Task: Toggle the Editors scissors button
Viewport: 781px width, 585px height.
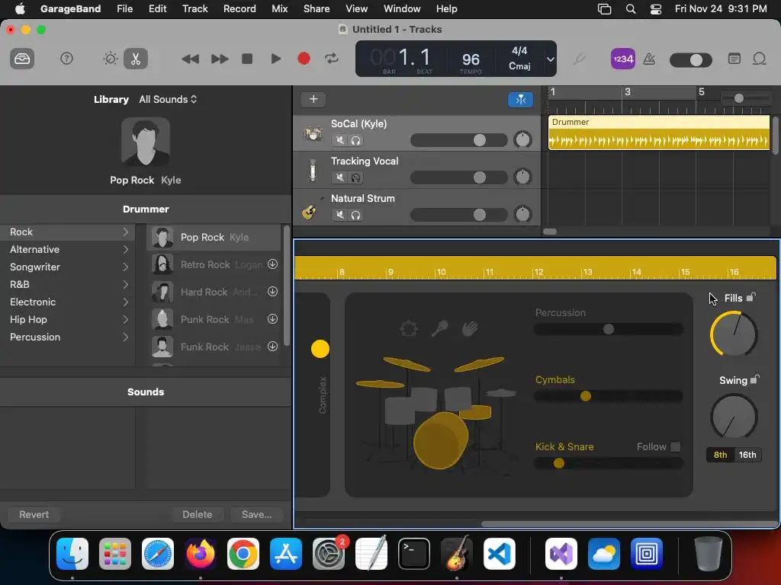Action: [x=136, y=59]
